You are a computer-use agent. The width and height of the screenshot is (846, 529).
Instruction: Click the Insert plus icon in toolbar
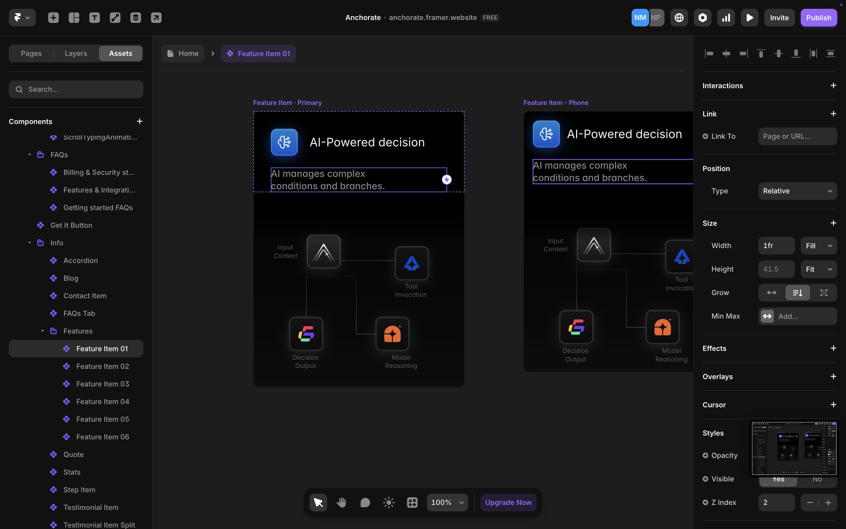tap(53, 18)
